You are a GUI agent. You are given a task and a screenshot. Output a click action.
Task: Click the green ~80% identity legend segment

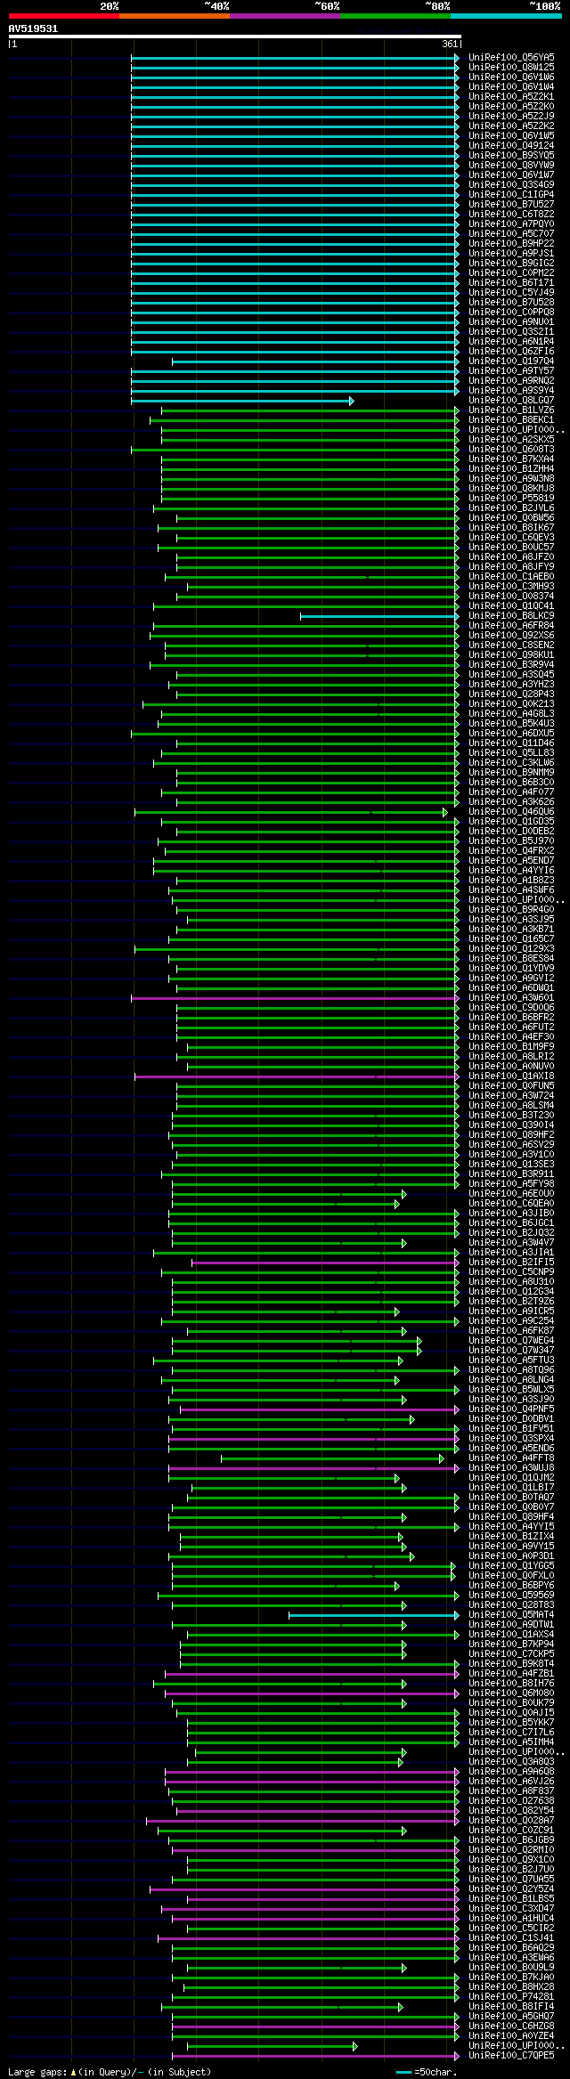(395, 16)
